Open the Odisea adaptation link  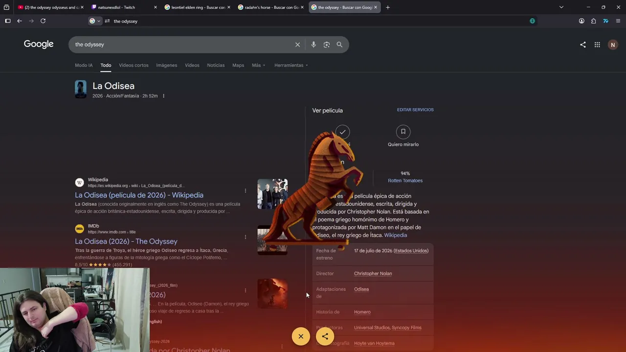(361, 289)
